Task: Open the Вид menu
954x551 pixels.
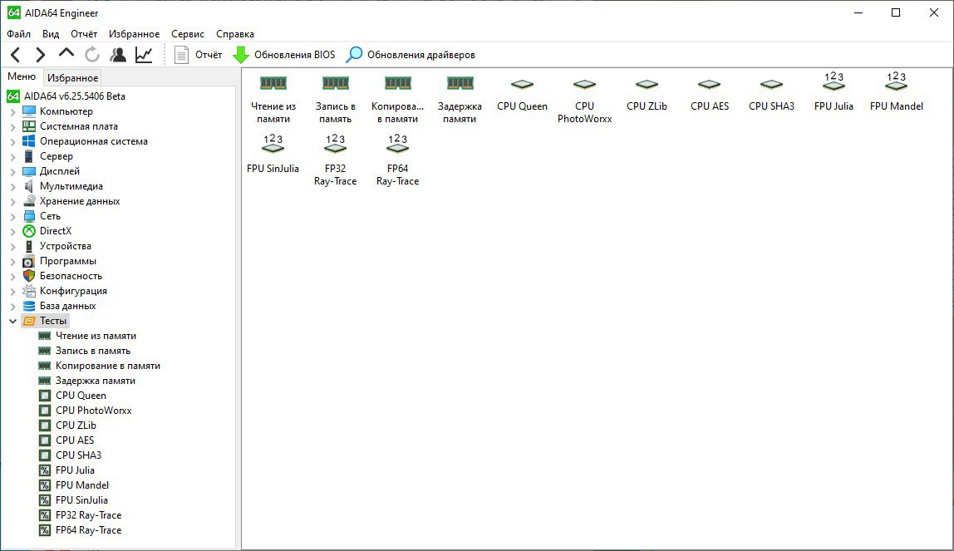Action: pyautogui.click(x=51, y=34)
